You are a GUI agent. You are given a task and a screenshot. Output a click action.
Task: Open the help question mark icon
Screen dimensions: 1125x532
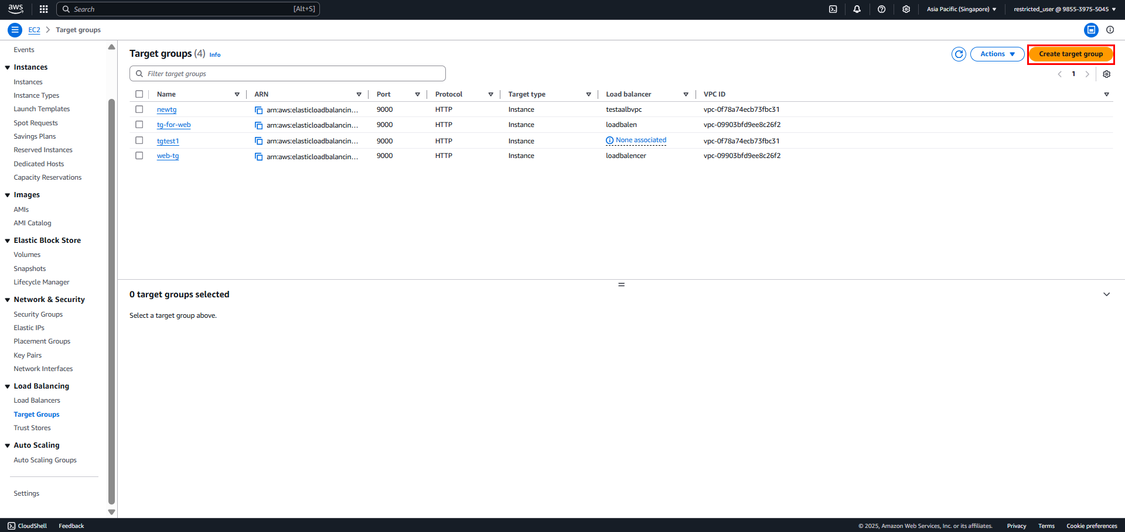(x=881, y=9)
